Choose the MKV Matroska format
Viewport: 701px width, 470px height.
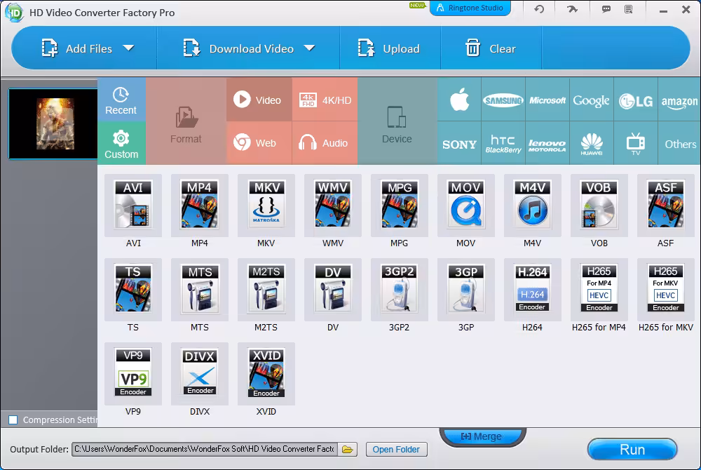coord(266,206)
